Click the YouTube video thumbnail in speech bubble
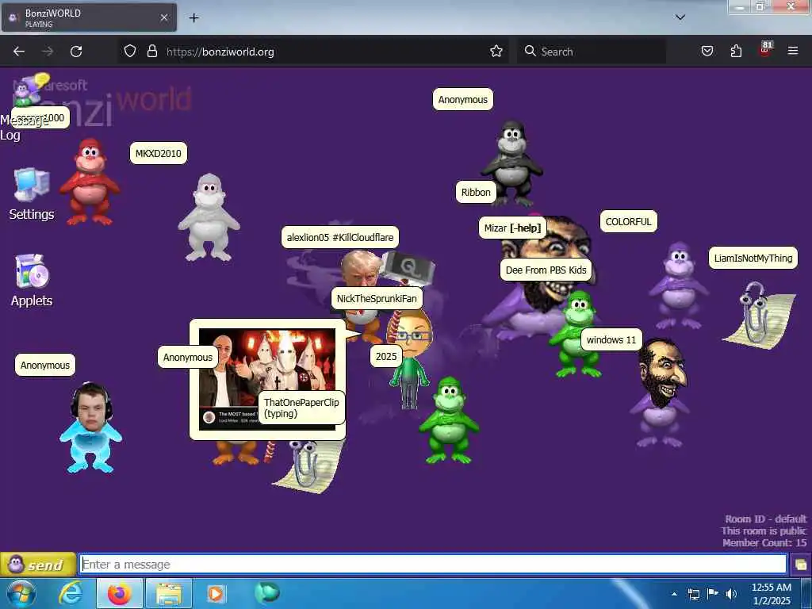 [267, 379]
